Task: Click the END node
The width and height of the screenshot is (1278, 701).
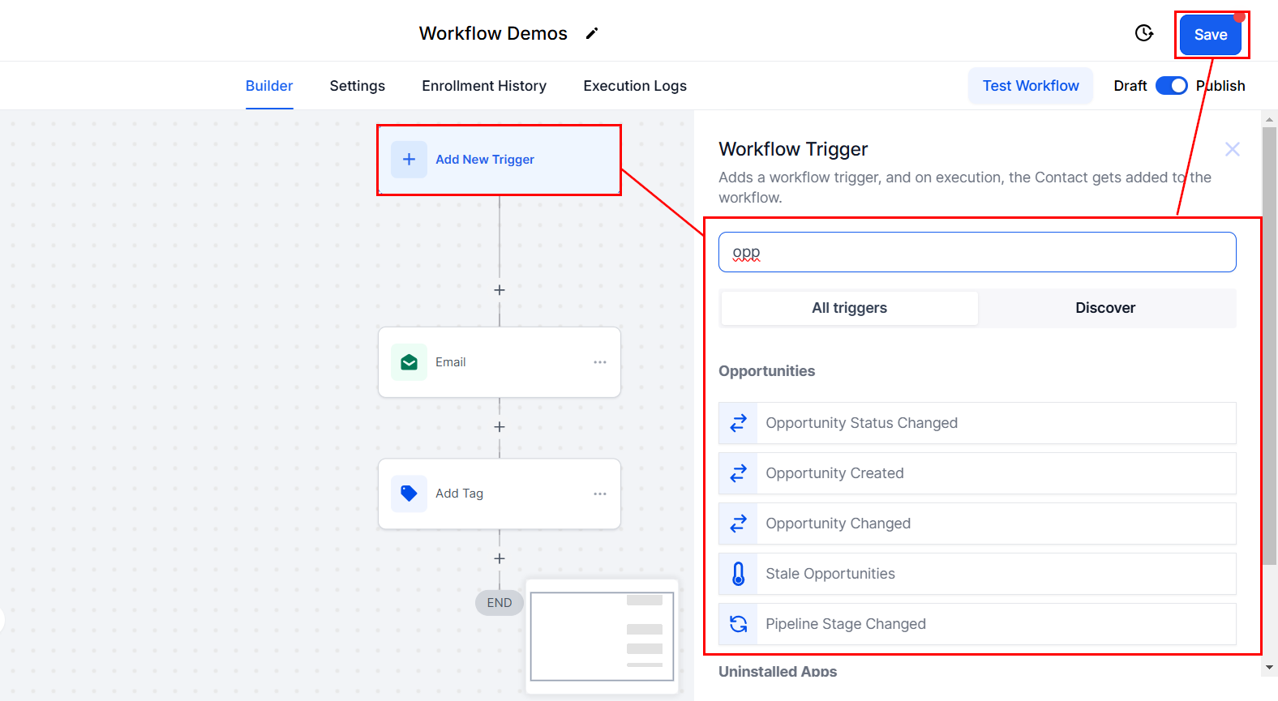Action: pyautogui.click(x=500, y=603)
